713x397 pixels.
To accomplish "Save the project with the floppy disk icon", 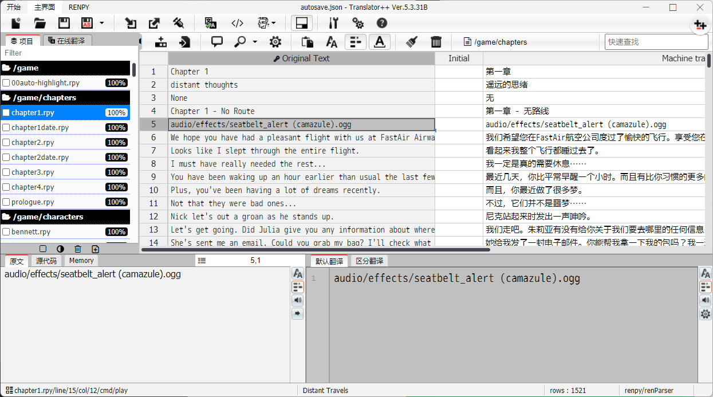I will tap(64, 23).
